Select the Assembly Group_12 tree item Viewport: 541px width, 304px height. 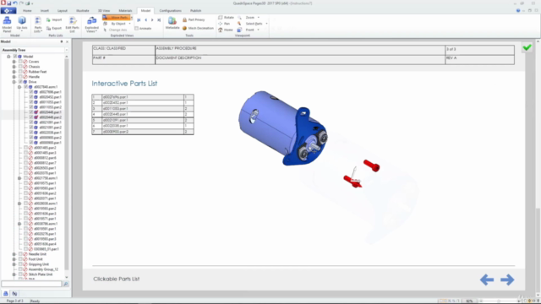[43, 269]
